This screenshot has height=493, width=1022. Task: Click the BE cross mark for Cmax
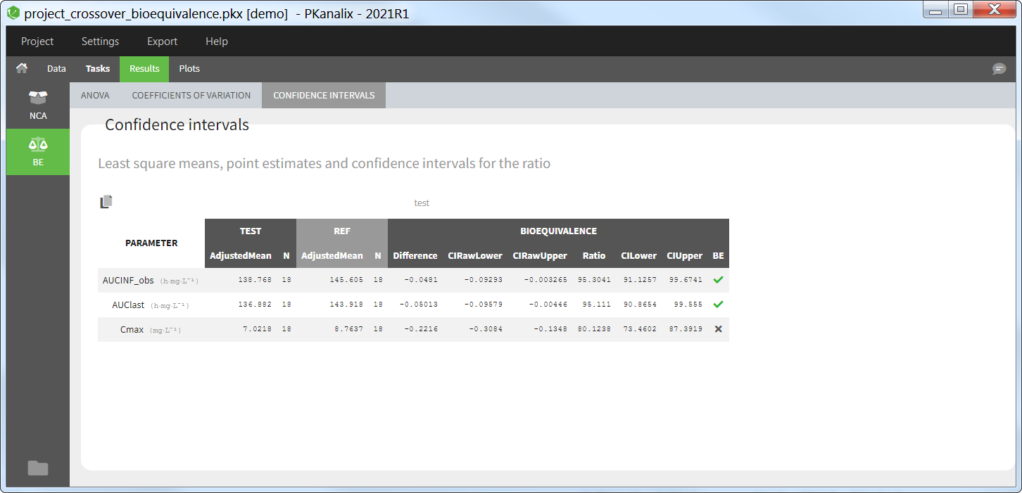(x=718, y=329)
